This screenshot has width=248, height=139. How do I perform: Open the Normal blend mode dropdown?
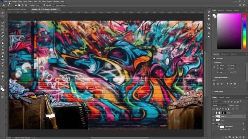pyautogui.click(x=220, y=105)
